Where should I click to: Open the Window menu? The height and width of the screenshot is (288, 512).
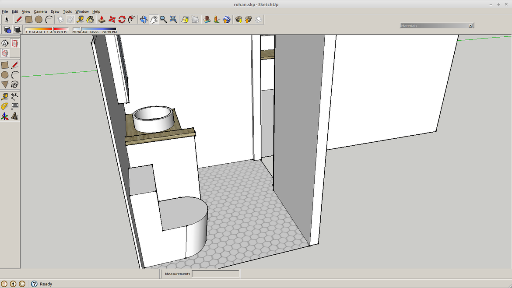click(82, 11)
